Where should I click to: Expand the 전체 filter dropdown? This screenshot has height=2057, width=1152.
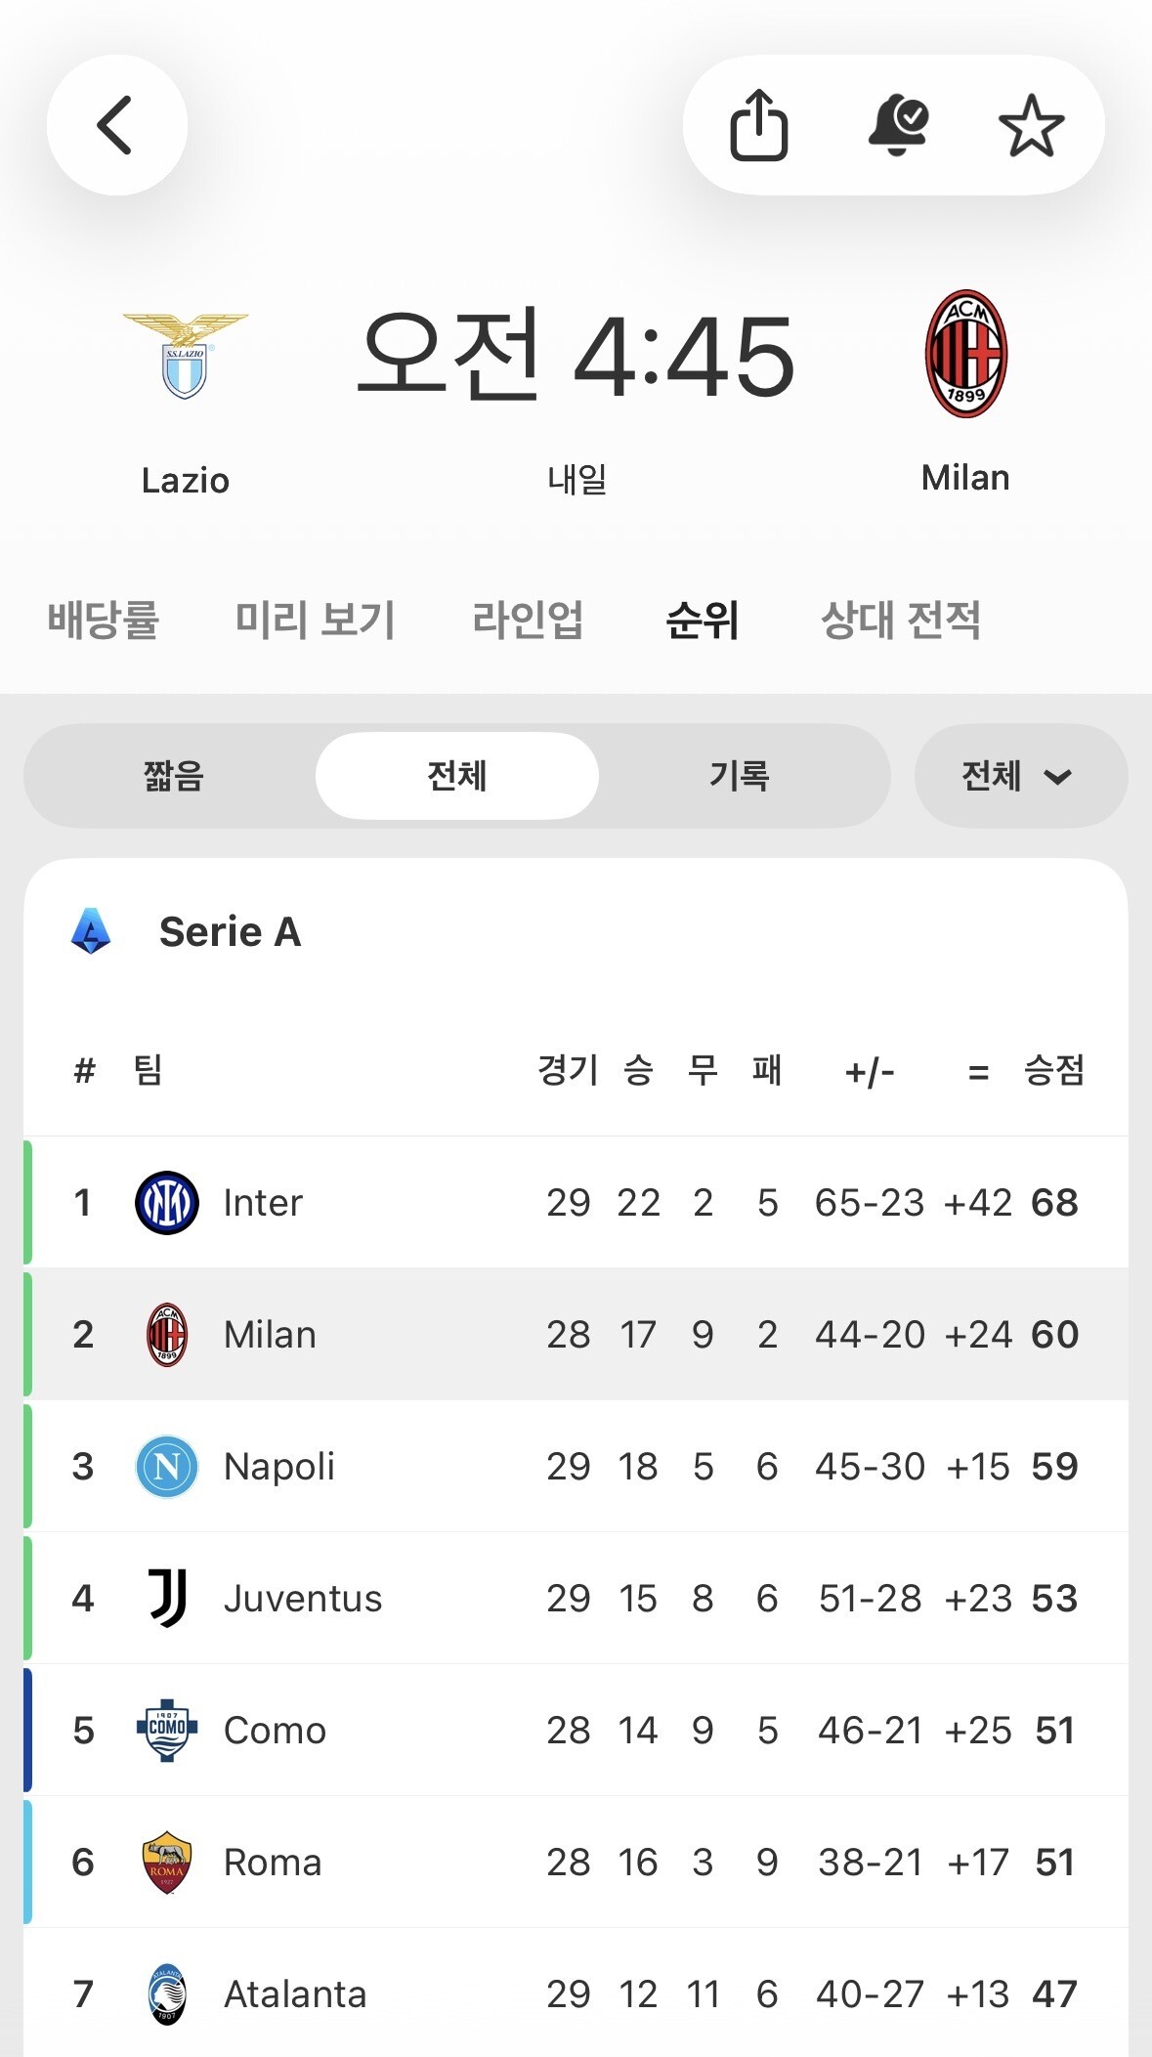click(x=1019, y=776)
